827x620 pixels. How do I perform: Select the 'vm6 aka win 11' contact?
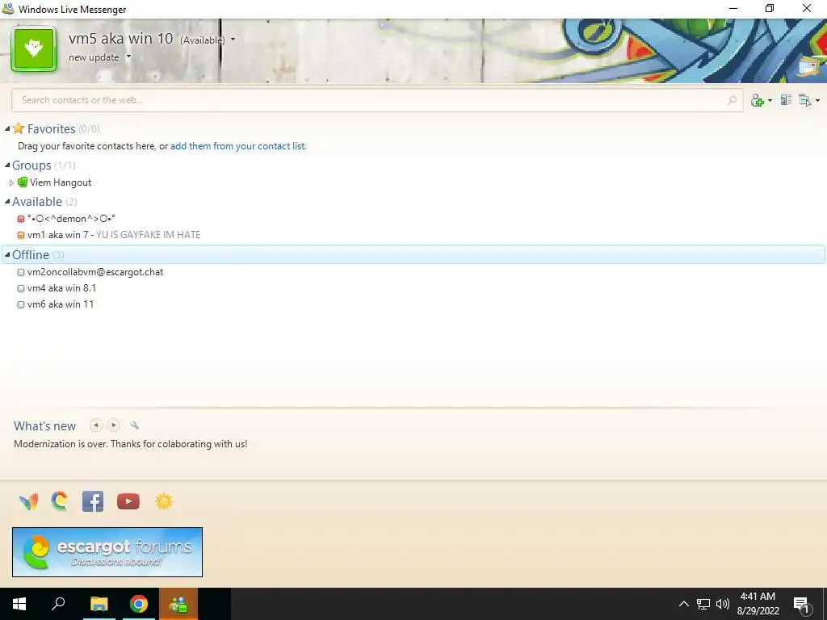(x=61, y=304)
